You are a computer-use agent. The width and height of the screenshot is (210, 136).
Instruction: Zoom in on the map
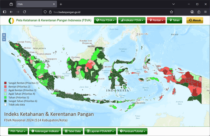coord(4,35)
